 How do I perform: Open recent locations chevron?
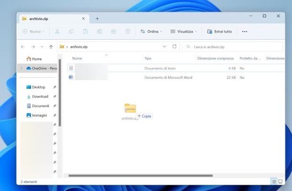coord(42,47)
